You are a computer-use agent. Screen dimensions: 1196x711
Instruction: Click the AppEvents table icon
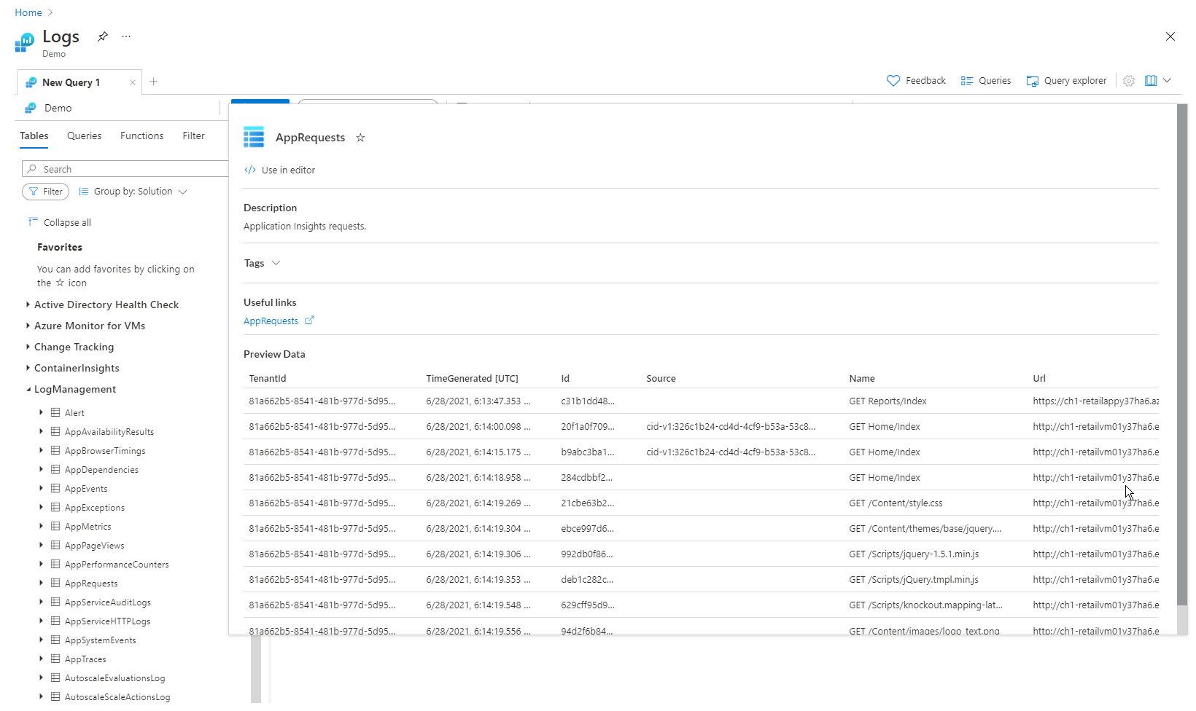click(x=55, y=488)
